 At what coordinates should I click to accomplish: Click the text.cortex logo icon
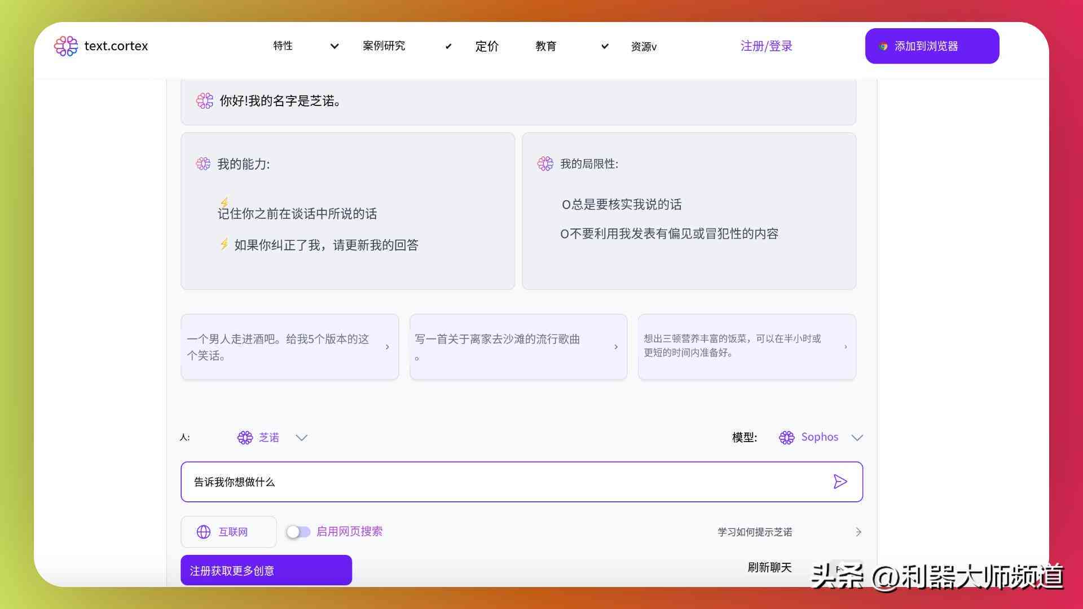click(x=66, y=46)
